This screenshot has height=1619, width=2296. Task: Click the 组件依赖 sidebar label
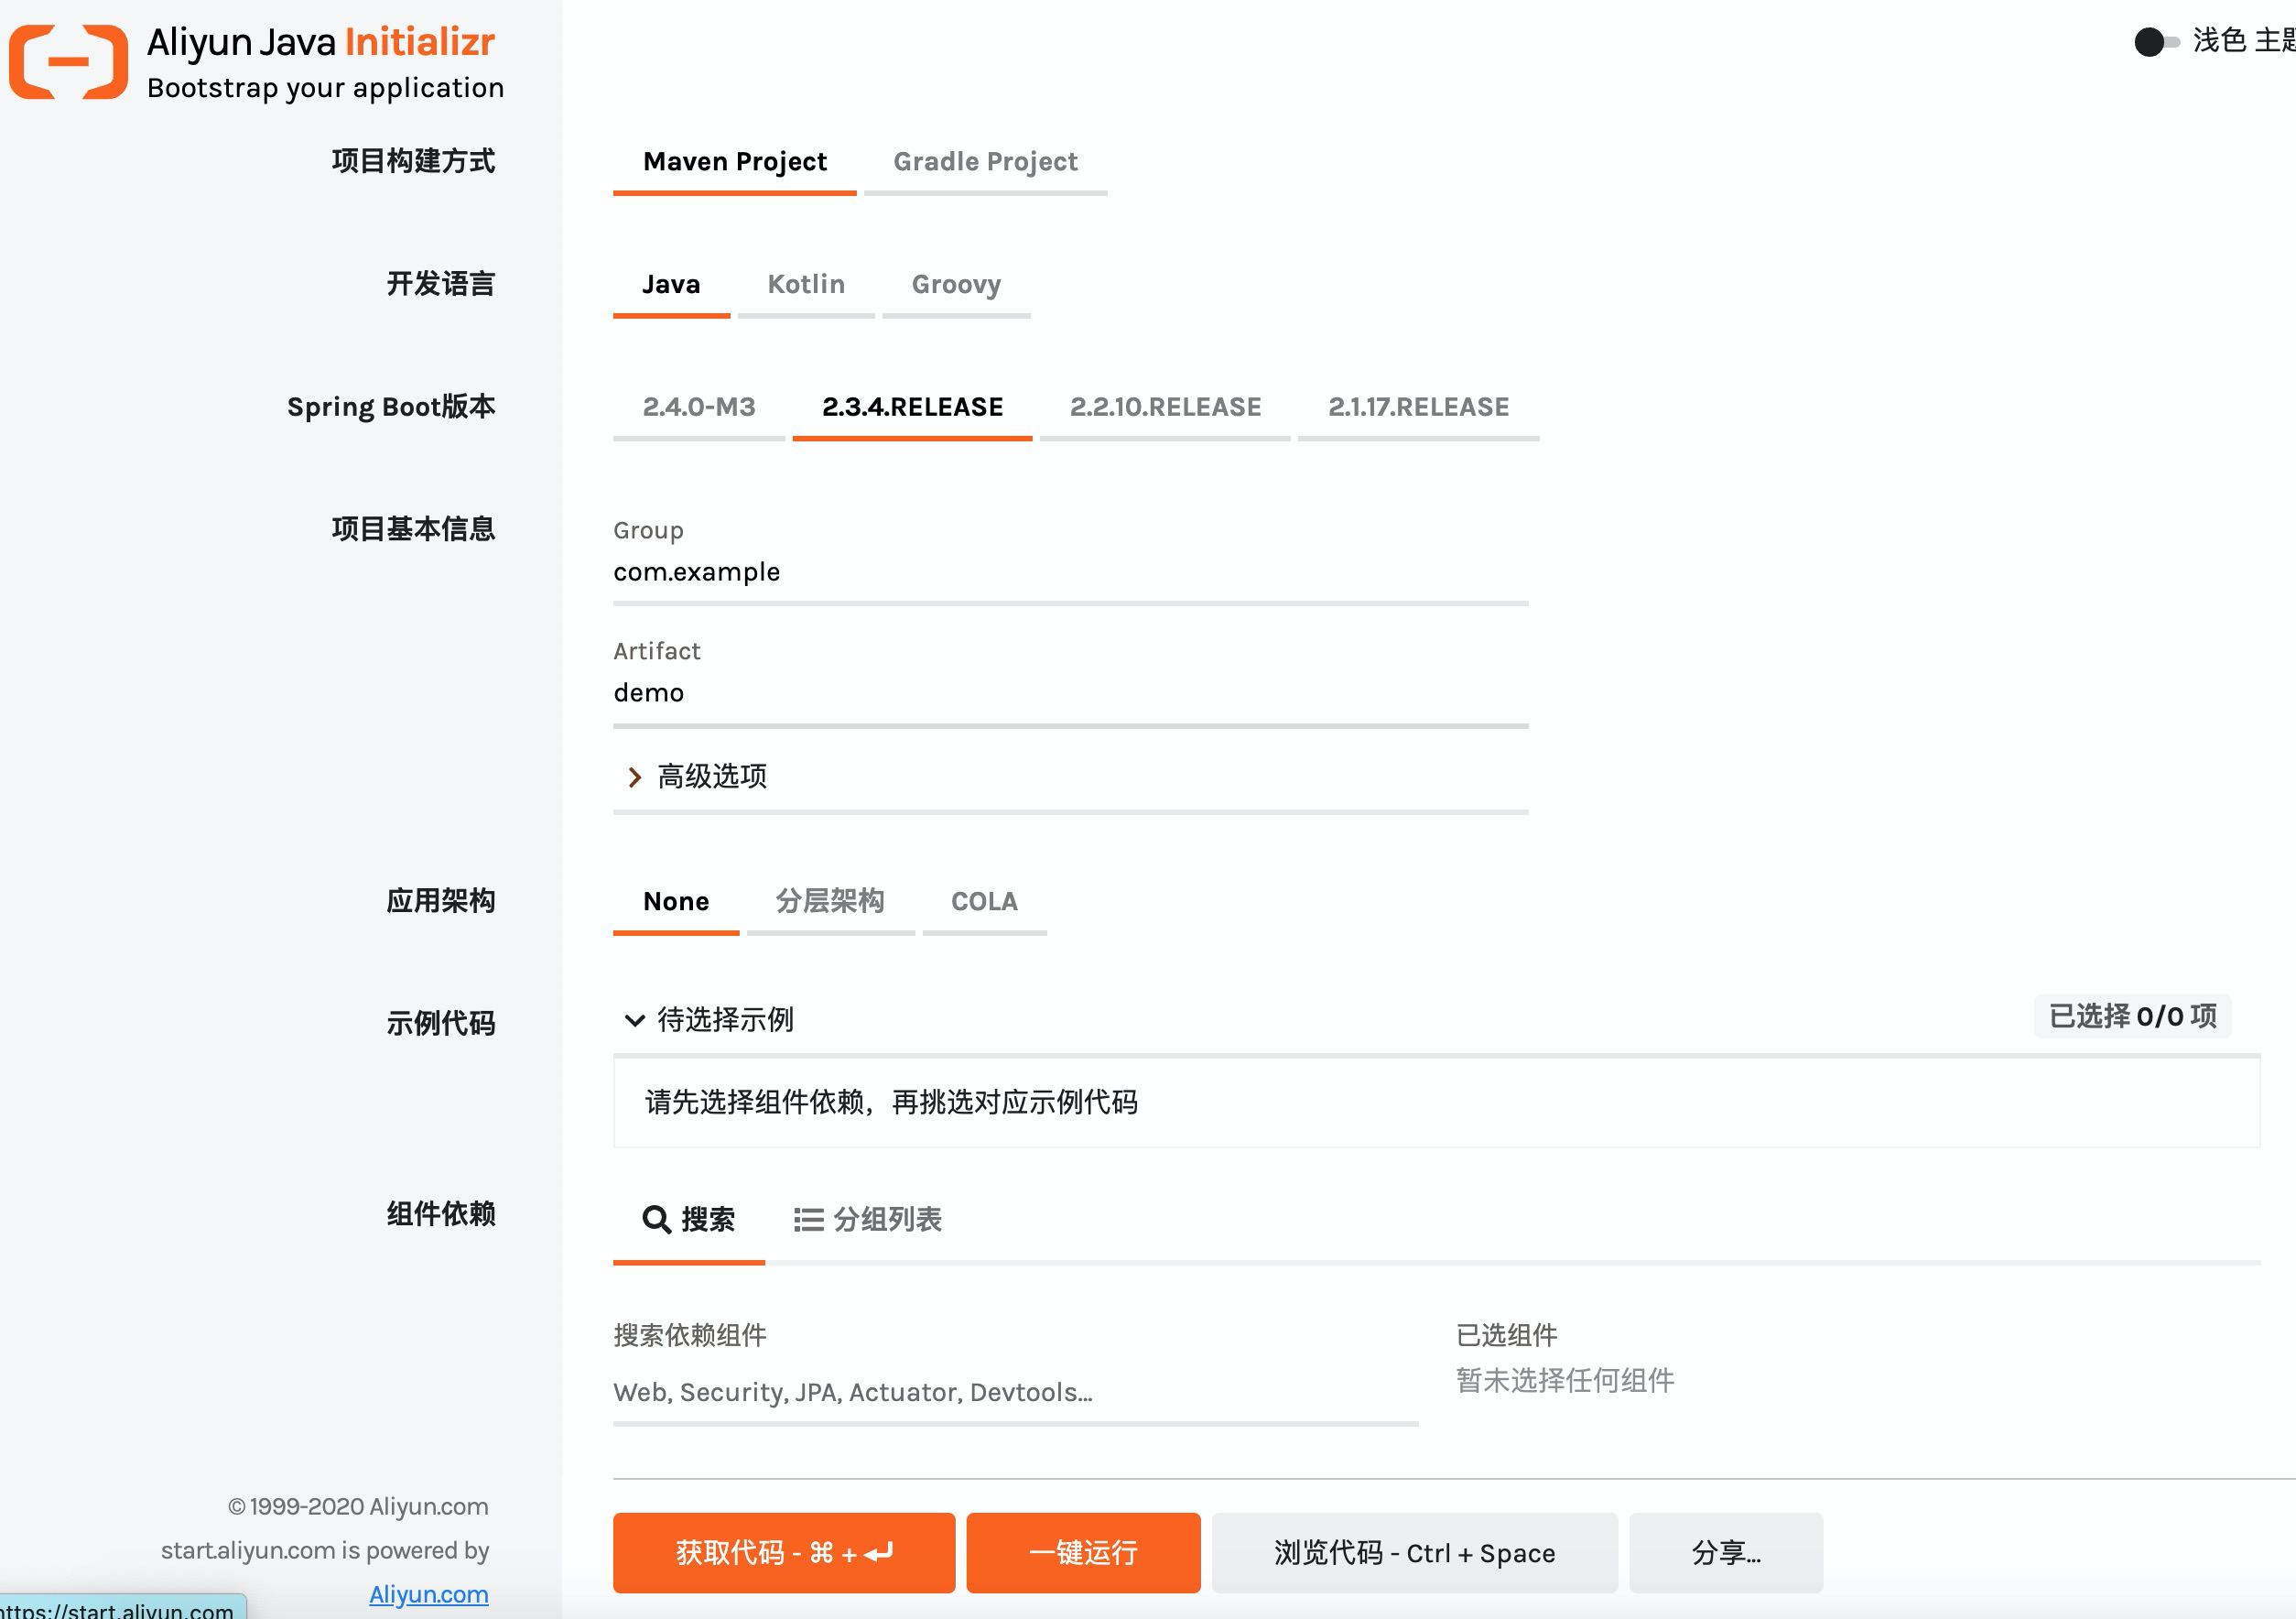pos(441,1214)
